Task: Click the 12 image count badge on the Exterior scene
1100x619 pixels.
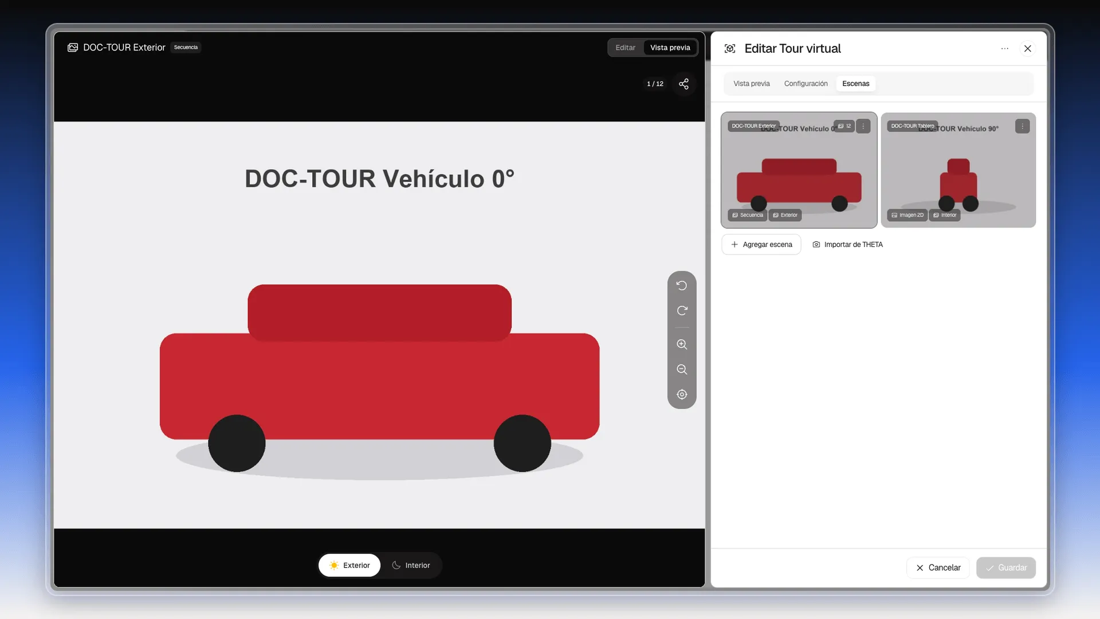Action: click(x=844, y=126)
